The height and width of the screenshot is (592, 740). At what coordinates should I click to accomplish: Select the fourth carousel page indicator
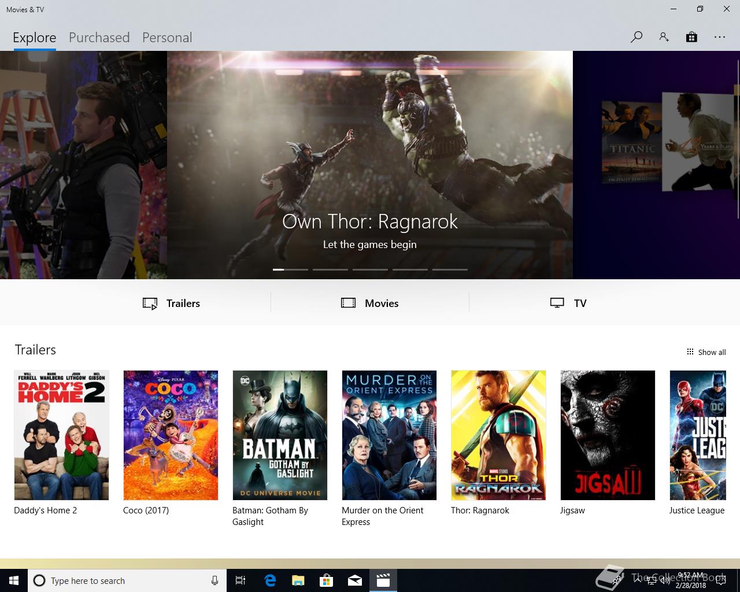point(410,269)
